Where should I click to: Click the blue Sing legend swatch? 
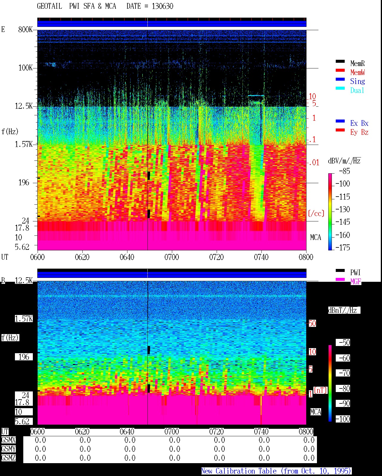(x=340, y=79)
